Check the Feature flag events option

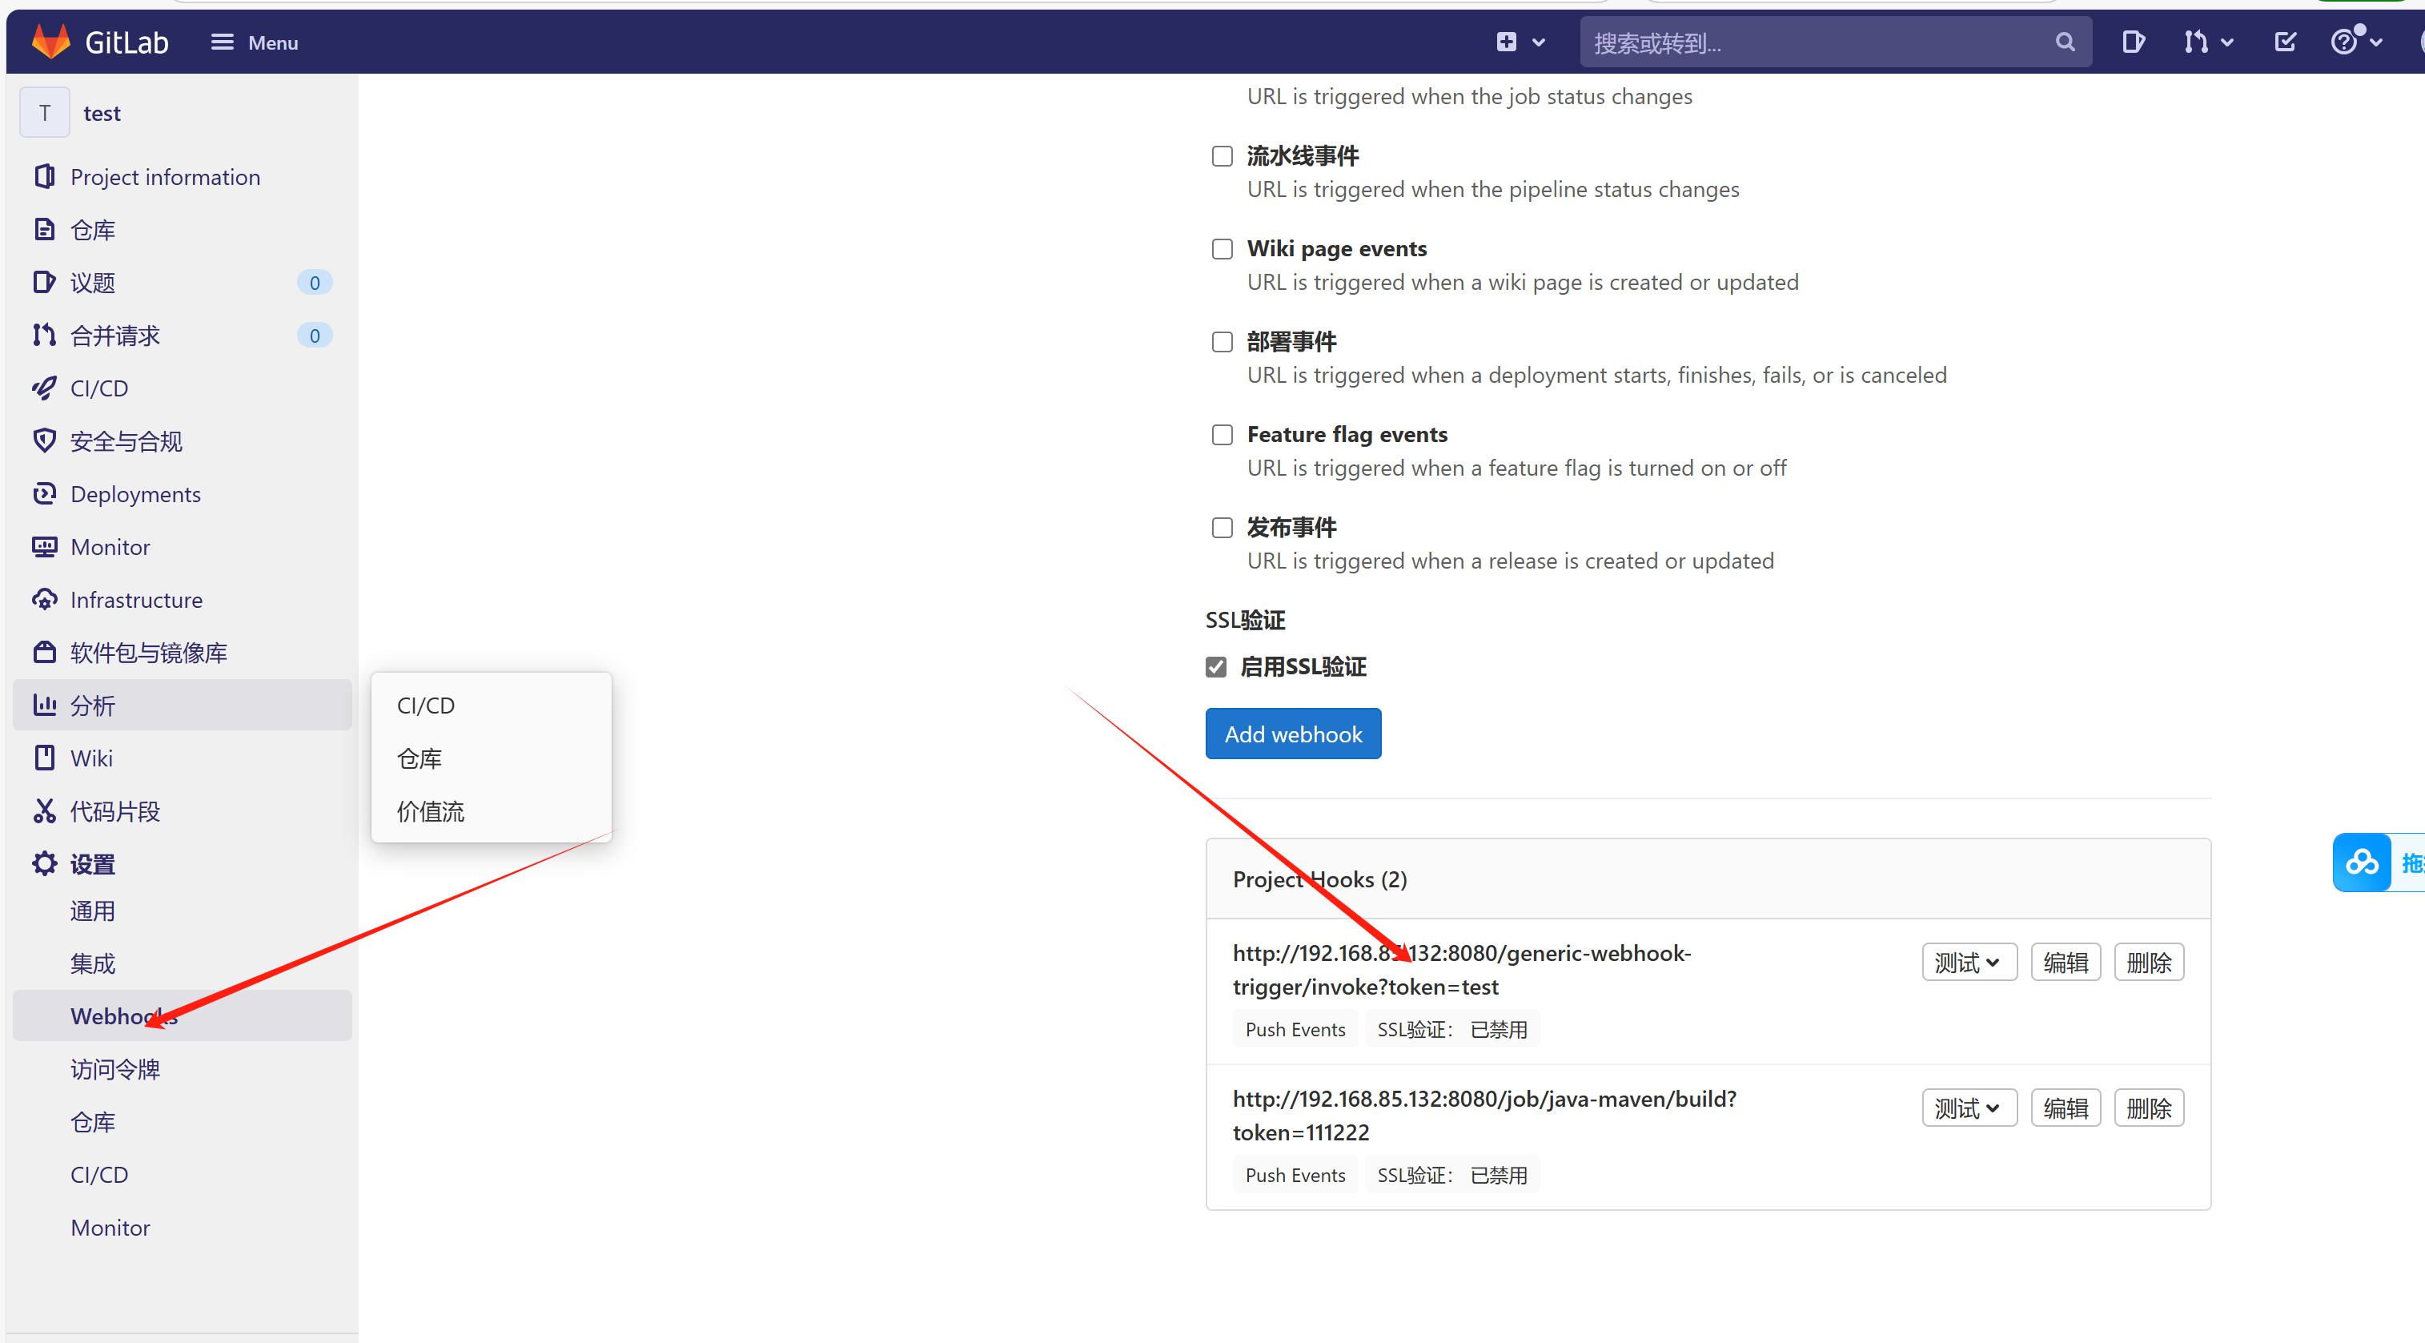pyautogui.click(x=1222, y=434)
